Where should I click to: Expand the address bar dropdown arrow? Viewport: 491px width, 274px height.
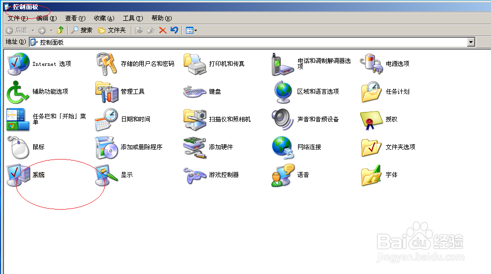[471, 42]
